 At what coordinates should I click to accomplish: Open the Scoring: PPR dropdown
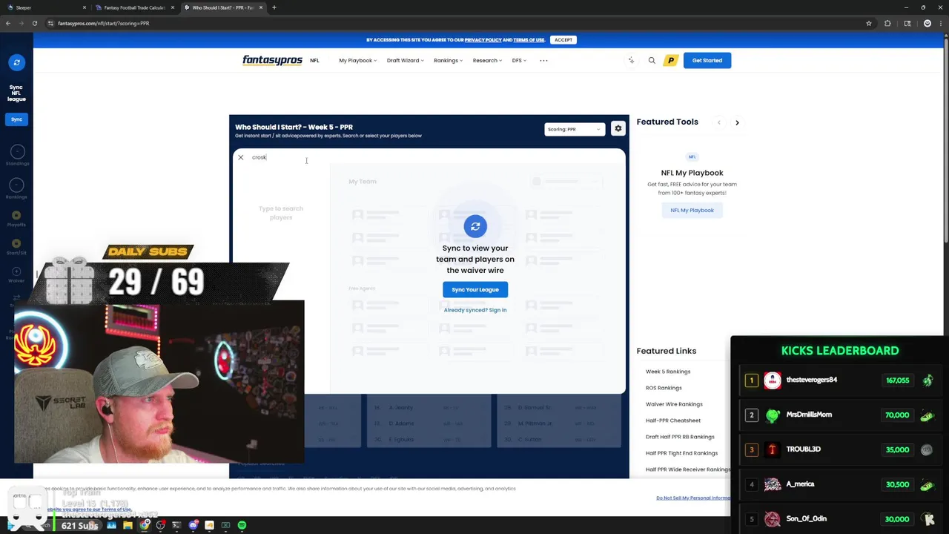(x=575, y=129)
